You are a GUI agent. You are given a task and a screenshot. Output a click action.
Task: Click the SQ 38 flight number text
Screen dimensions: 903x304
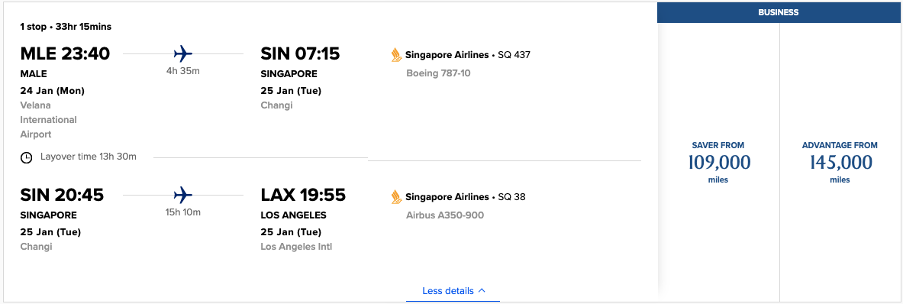(x=511, y=197)
